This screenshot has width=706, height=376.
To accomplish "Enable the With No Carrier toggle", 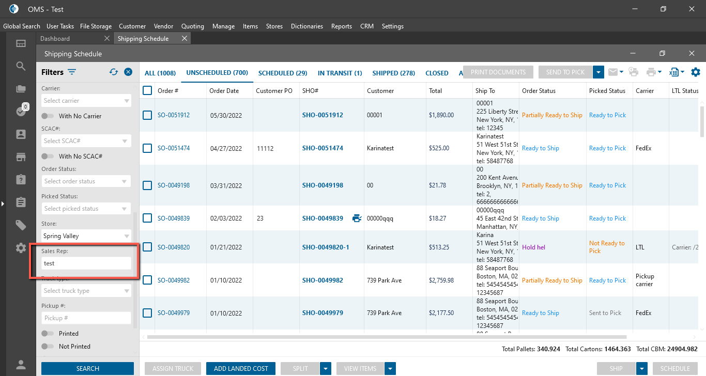I will [x=48, y=116].
